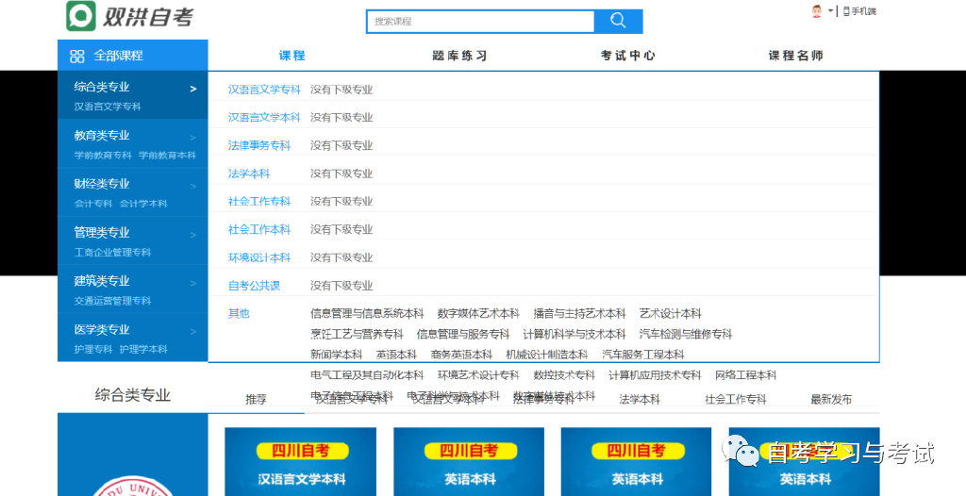Click sidebar link 会计学本科
The height and width of the screenshot is (496, 966).
pyautogui.click(x=143, y=204)
